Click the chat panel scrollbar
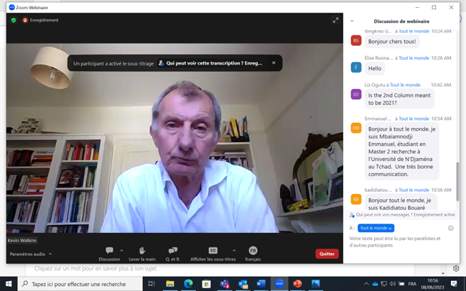466x291 pixels. (x=457, y=182)
